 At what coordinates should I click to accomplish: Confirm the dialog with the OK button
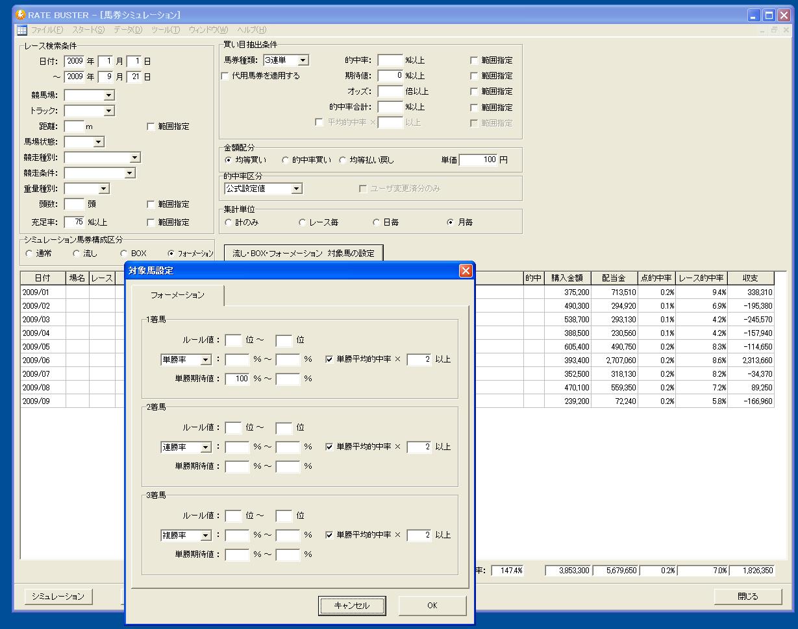(432, 606)
